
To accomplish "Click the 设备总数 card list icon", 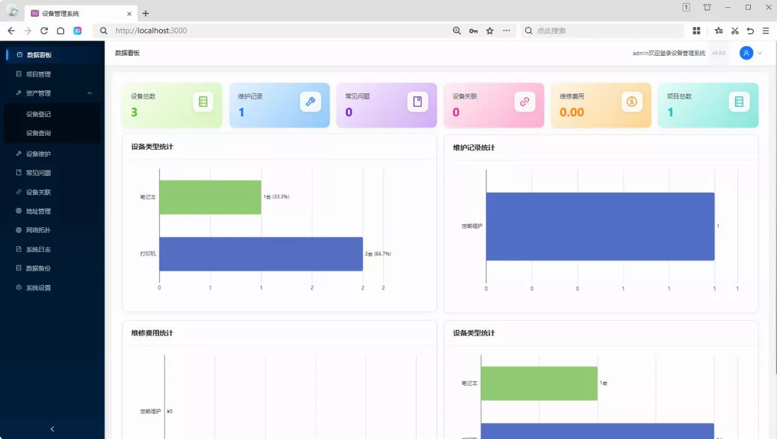I will click(203, 102).
